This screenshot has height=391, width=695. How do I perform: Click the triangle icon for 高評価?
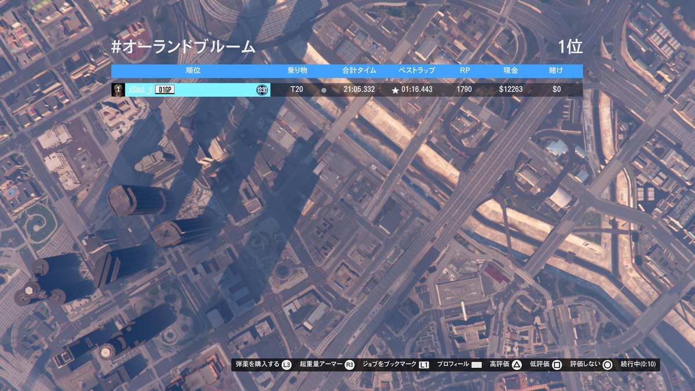pos(517,365)
